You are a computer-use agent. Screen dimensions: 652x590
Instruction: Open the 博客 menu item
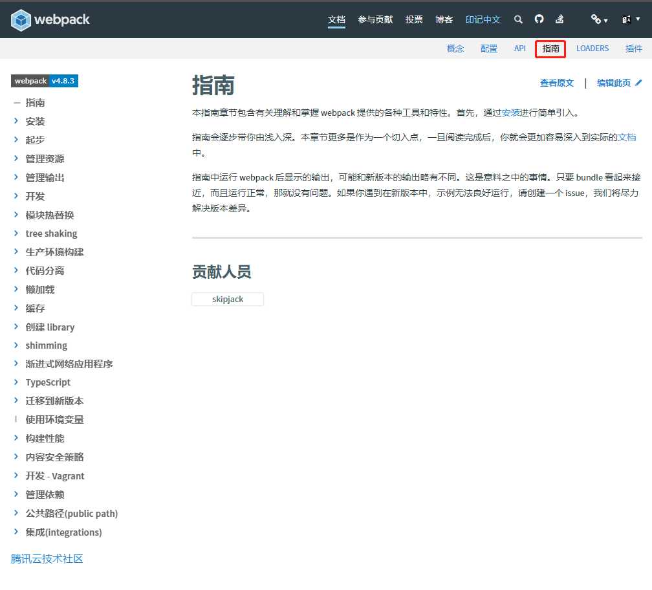point(444,19)
